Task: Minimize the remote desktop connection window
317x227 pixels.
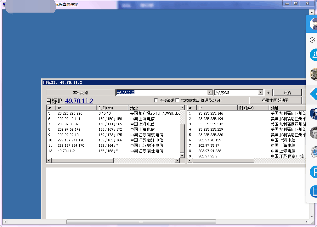Action: 287,3
